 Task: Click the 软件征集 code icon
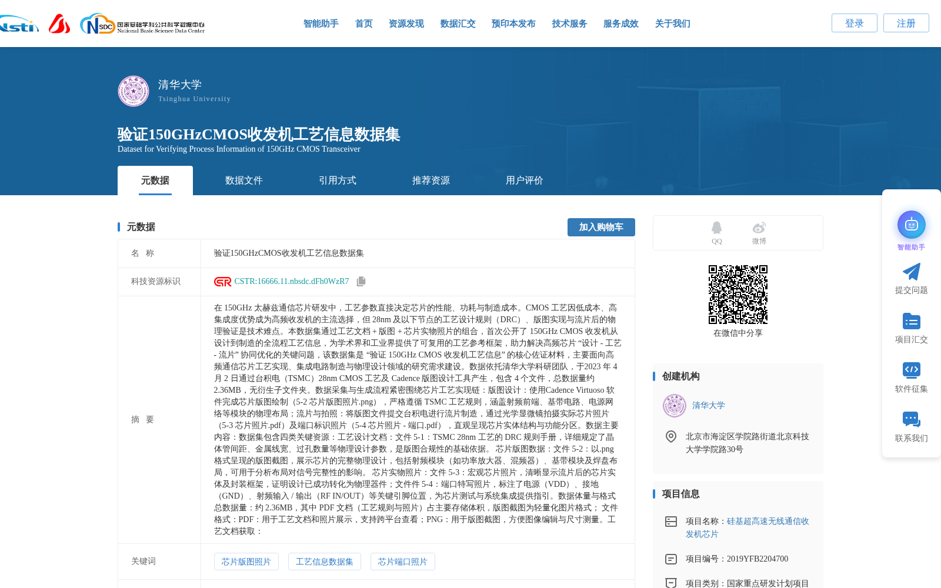coord(912,370)
